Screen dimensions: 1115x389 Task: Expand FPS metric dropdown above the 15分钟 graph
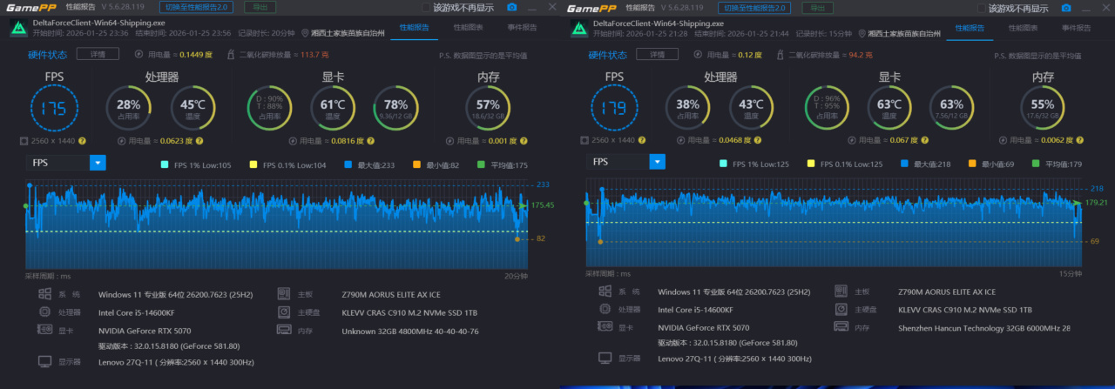pos(657,162)
